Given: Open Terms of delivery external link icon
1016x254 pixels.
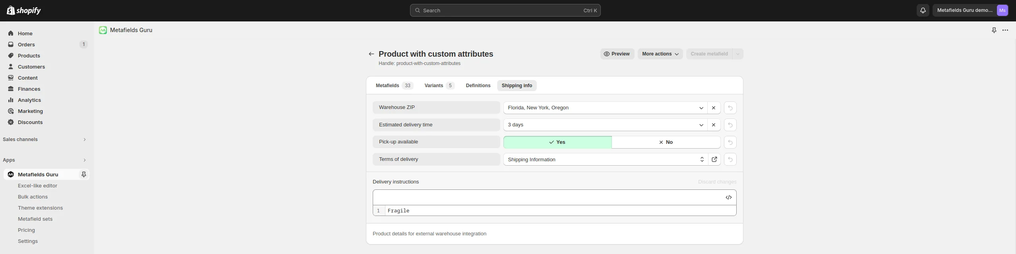Looking at the screenshot, I should pos(714,159).
